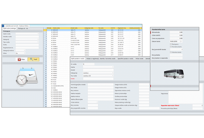Viewport: 204px width, 138px height.
Task: Enable the Povratna karta checkbox
Action: [171, 47]
